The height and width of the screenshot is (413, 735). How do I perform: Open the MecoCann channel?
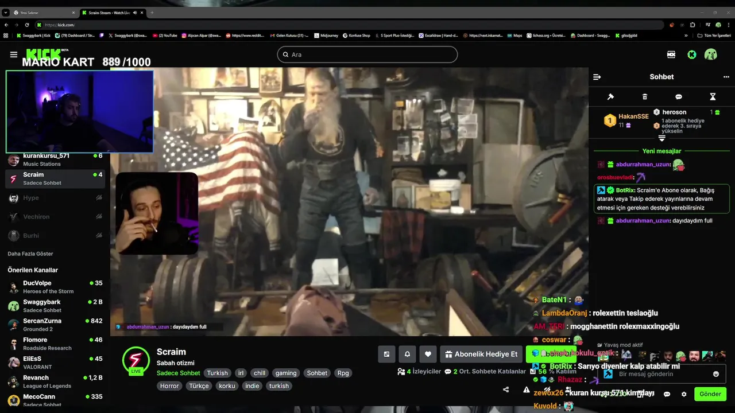(55, 400)
